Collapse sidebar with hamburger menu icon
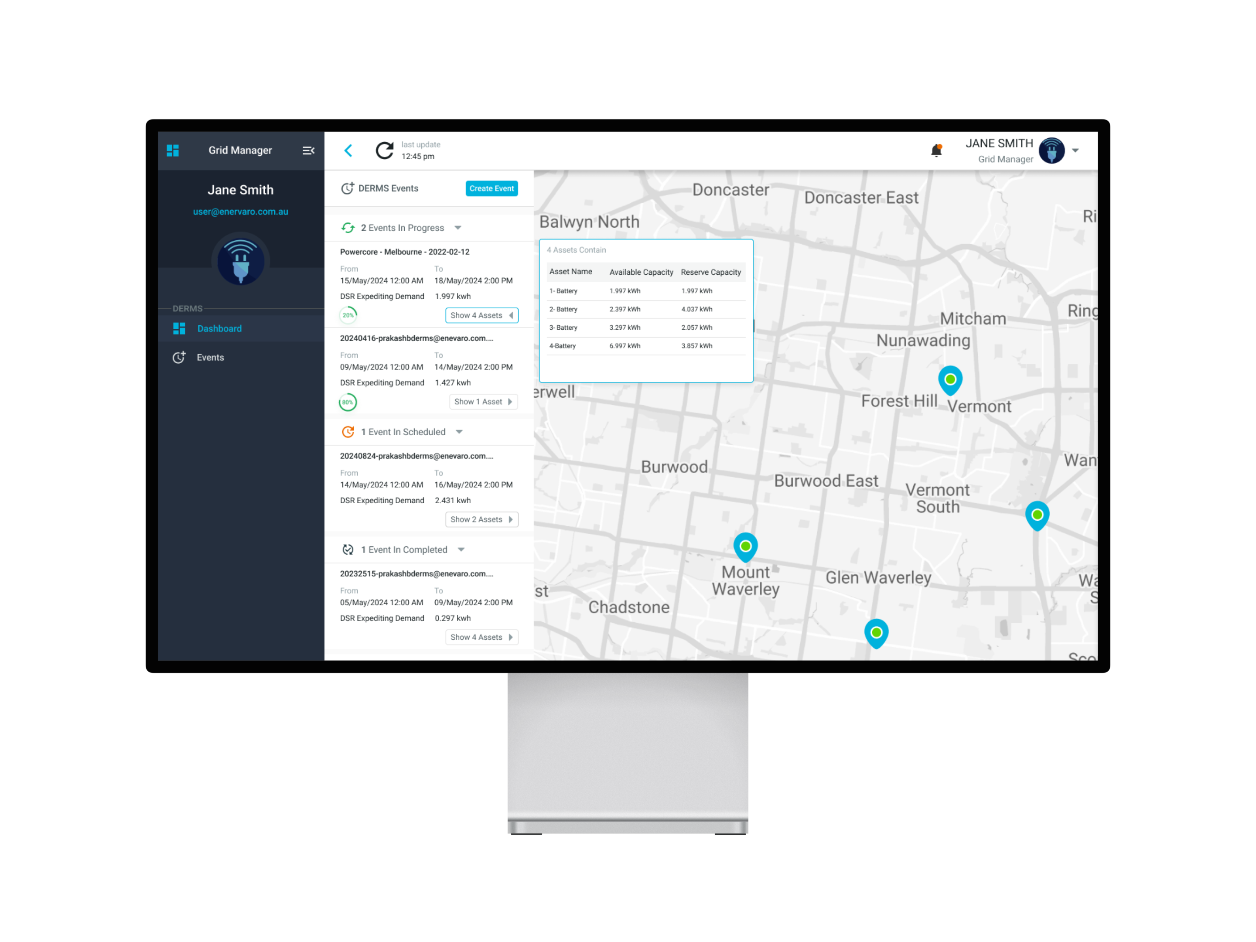Image resolution: width=1256 pixels, height=942 pixels. (x=308, y=150)
